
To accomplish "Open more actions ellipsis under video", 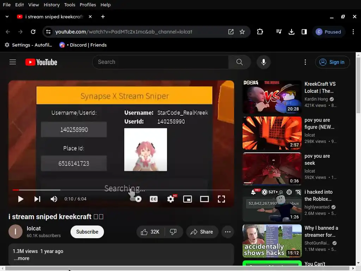I will (x=228, y=232).
